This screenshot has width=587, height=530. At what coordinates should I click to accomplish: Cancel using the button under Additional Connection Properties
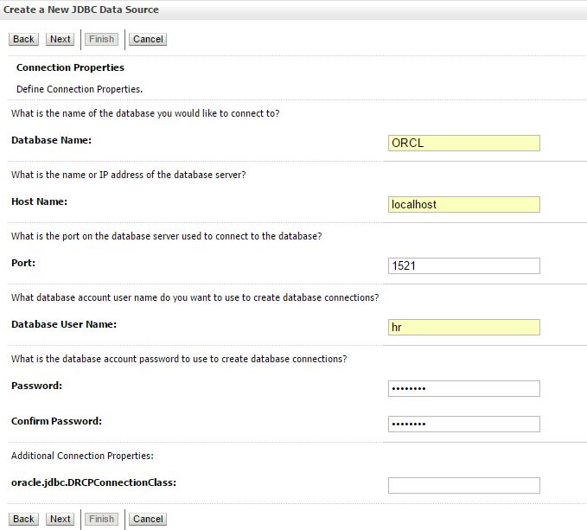coord(148,519)
